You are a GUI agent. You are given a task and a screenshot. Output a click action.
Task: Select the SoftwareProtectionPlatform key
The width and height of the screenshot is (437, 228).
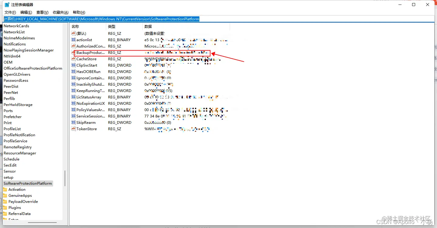(28, 183)
